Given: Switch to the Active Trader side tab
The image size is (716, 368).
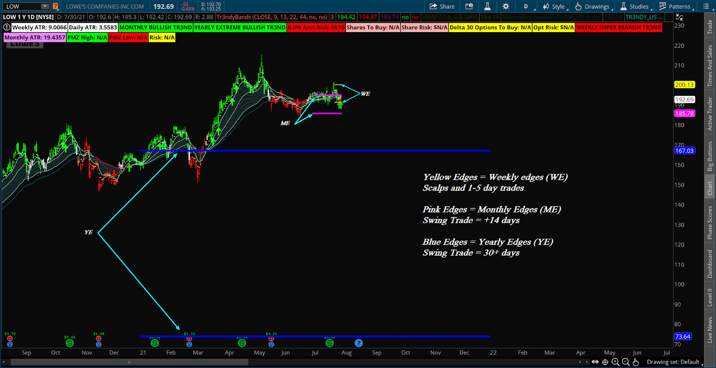Looking at the screenshot, I should pos(710,114).
